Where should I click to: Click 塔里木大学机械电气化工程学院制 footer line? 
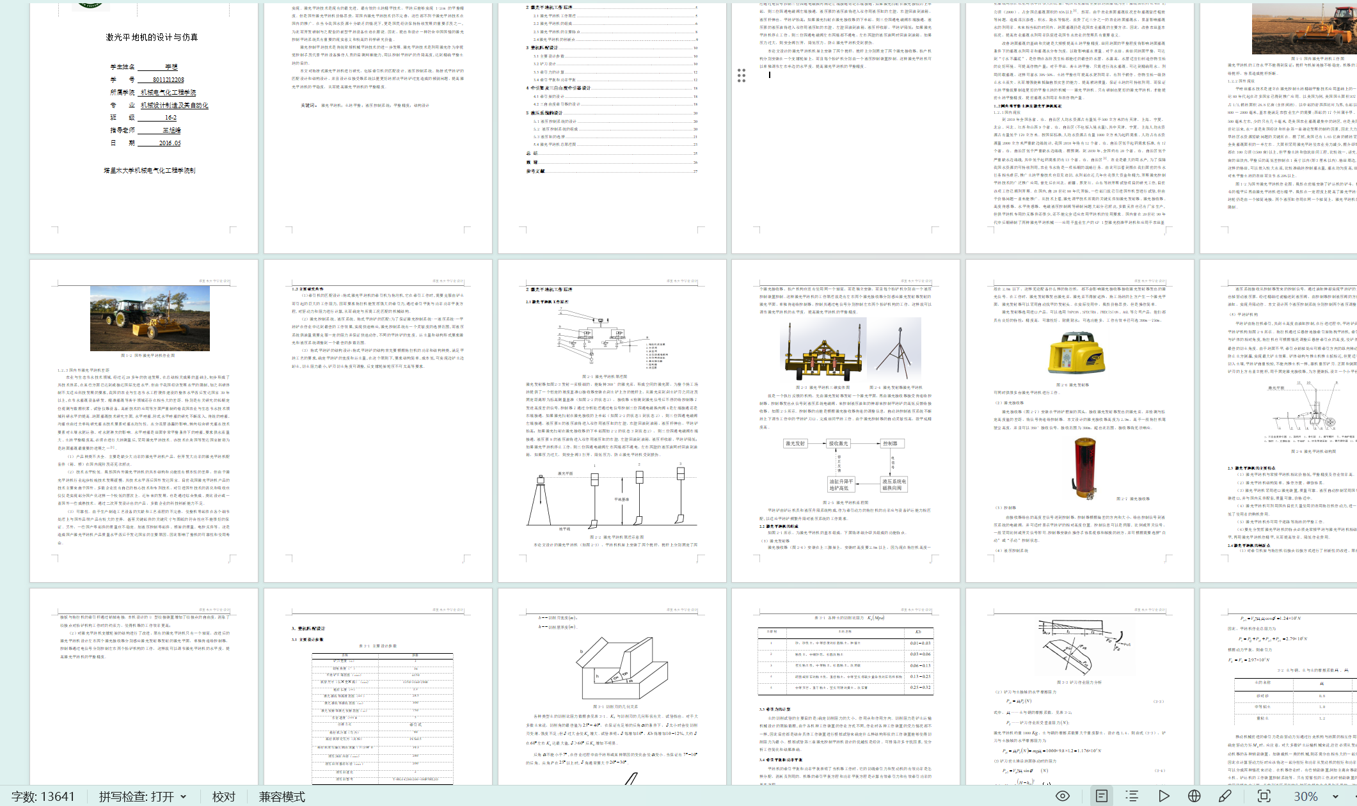pos(150,170)
